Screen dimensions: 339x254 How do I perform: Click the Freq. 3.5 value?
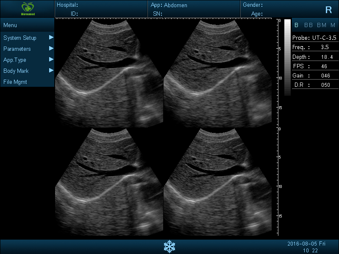click(325, 47)
